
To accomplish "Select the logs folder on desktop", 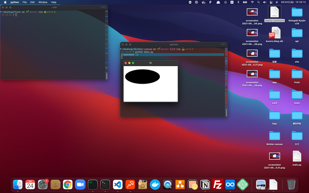I will (x=275, y=117).
